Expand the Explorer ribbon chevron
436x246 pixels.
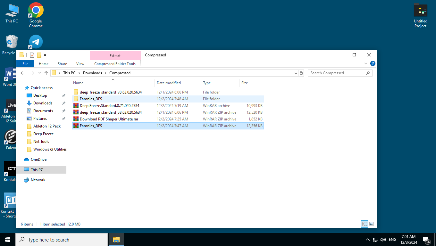click(x=366, y=63)
